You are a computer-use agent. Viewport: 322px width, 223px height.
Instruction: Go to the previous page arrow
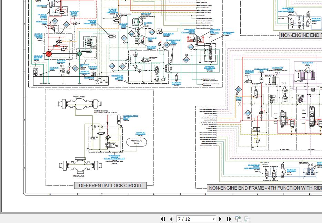pos(171,219)
